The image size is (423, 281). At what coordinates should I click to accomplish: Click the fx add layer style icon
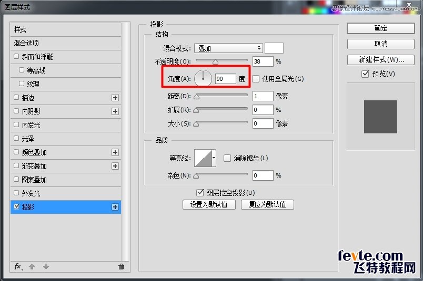click(18, 266)
